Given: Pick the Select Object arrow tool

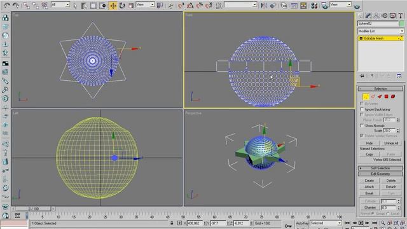Looking at the screenshot, I should click(75, 5).
